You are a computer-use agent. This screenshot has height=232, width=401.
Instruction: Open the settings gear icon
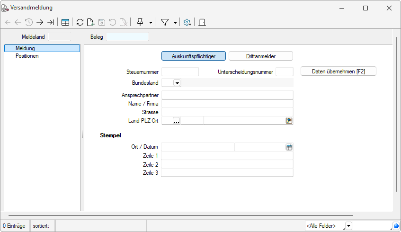pyautogui.click(x=187, y=22)
